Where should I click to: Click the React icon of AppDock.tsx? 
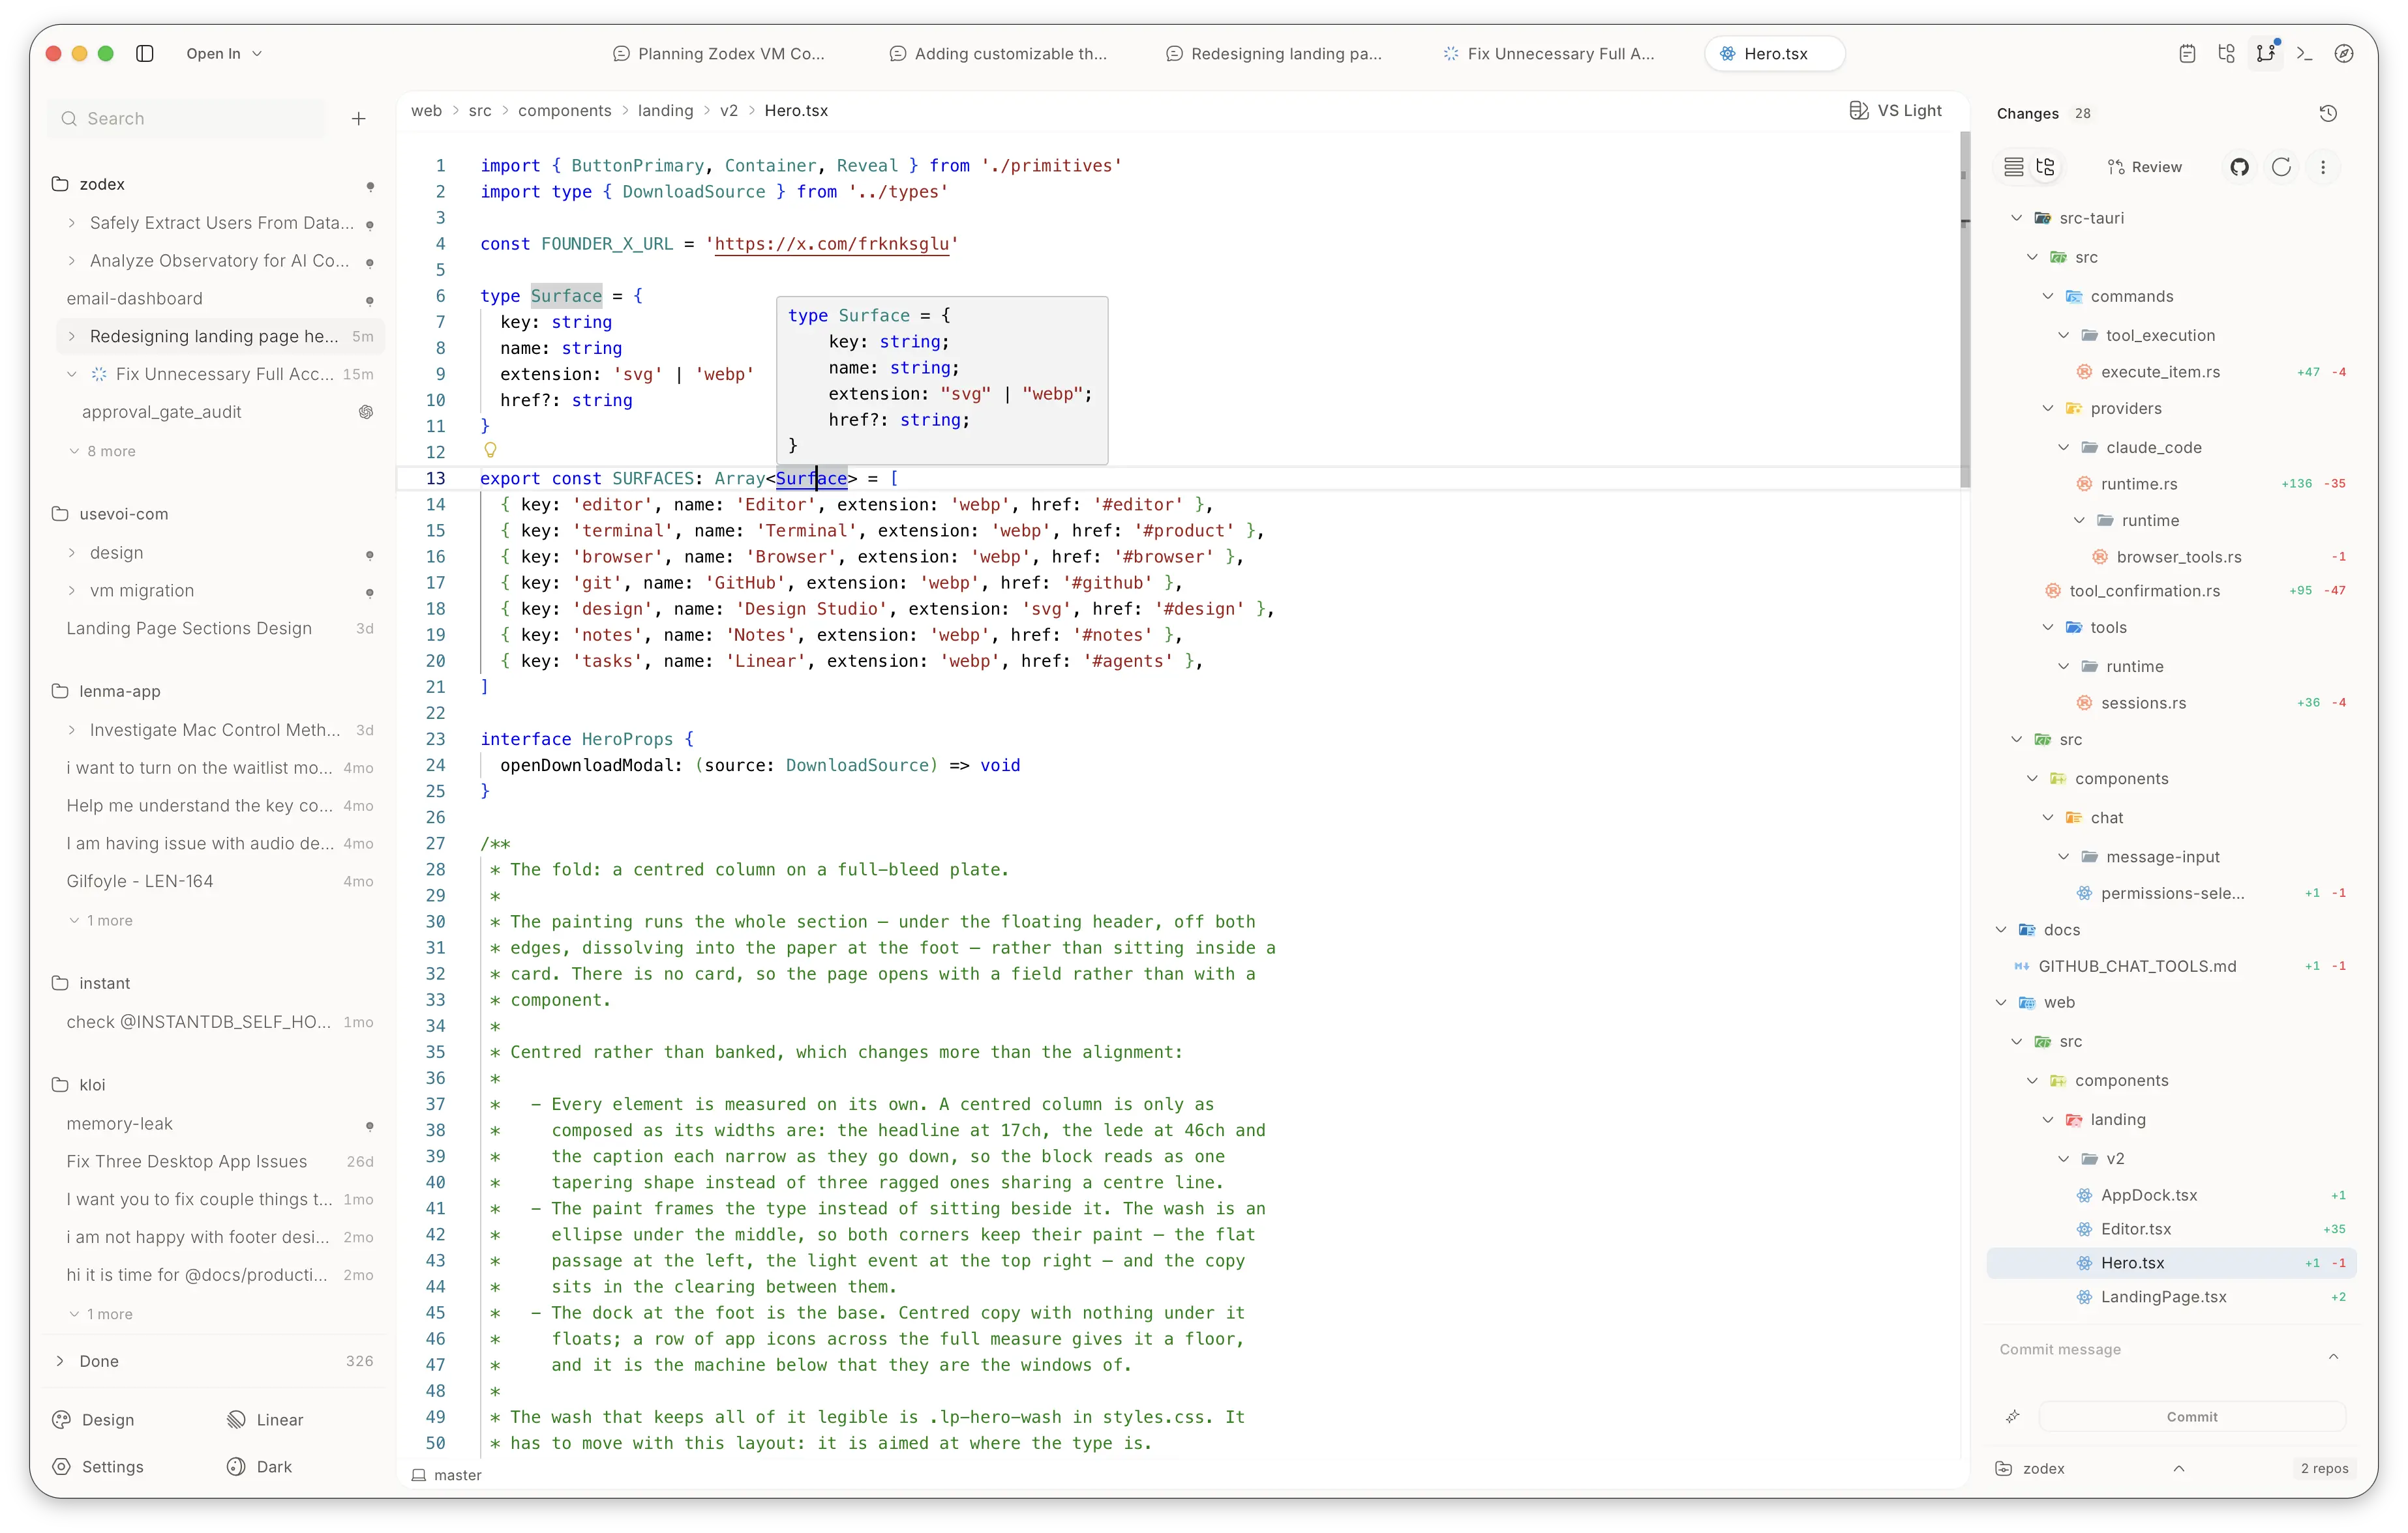coord(2084,1195)
